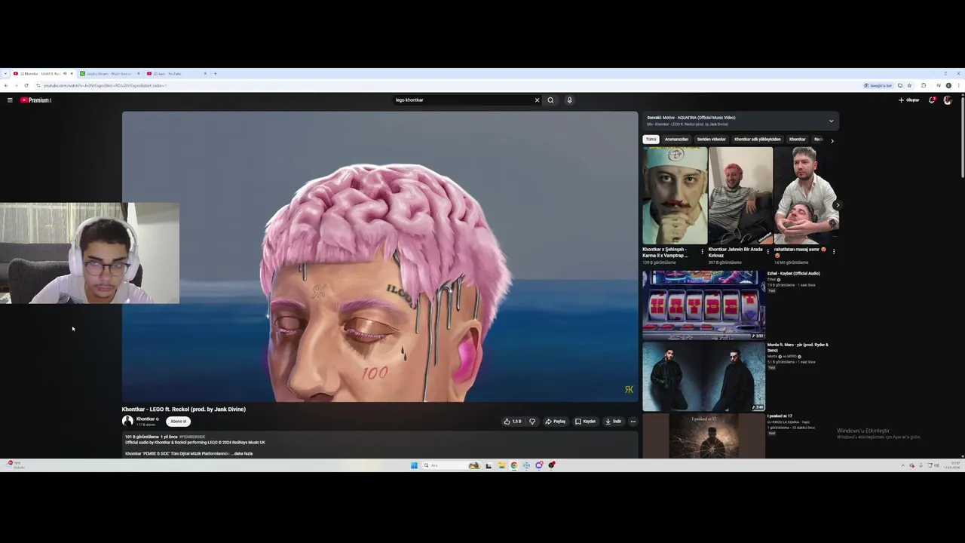Open 'rahatlatan masaj asmr' short
This screenshot has height=543, width=965.
[806, 196]
